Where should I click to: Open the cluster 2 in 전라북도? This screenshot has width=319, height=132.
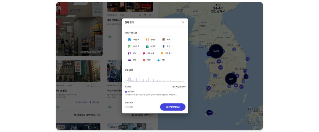[215, 75]
